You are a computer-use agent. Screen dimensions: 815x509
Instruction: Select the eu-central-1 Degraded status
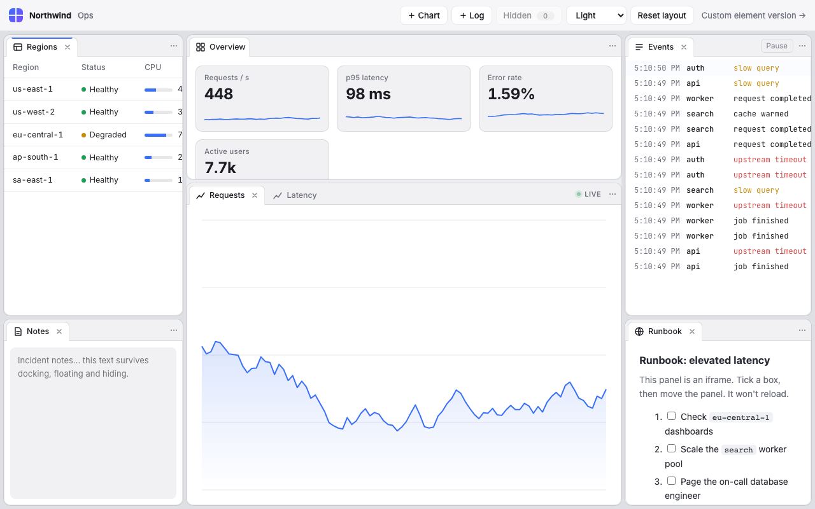click(104, 135)
